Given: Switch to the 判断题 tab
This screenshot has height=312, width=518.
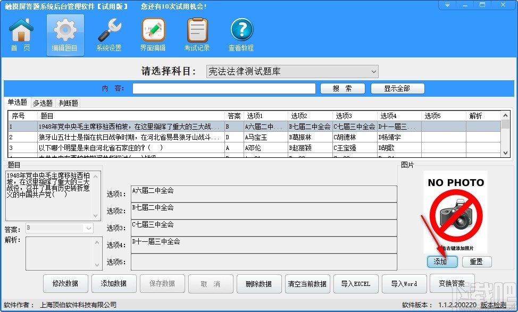Looking at the screenshot, I should pyautogui.click(x=68, y=103).
